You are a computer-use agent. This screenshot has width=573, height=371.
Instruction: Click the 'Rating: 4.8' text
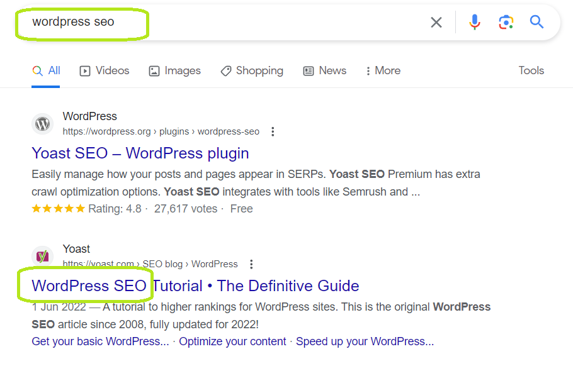point(115,209)
